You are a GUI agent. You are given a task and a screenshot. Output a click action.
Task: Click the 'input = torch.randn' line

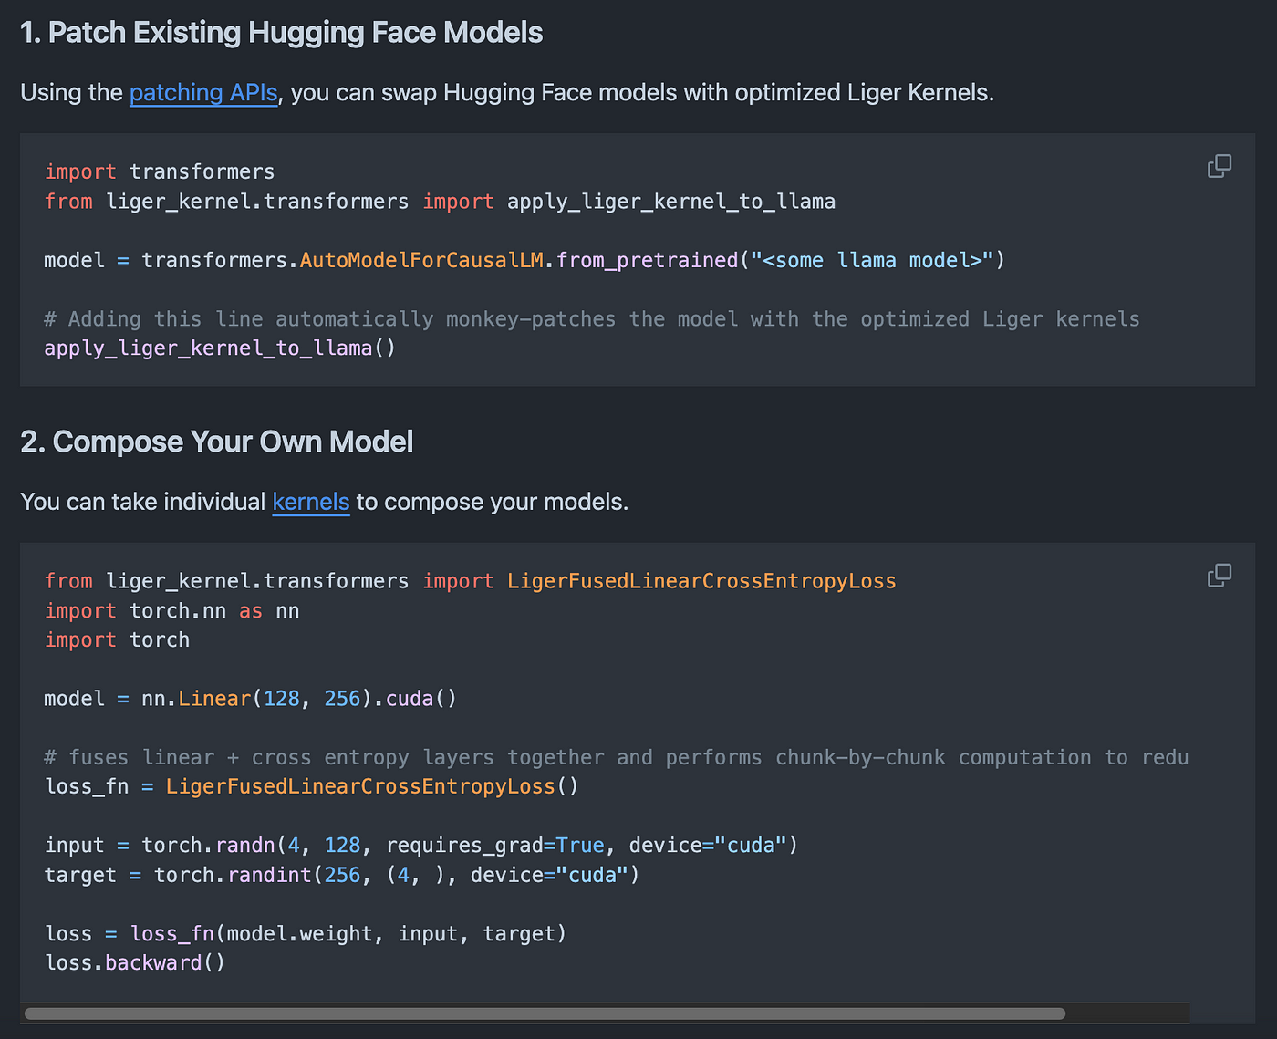point(421,846)
